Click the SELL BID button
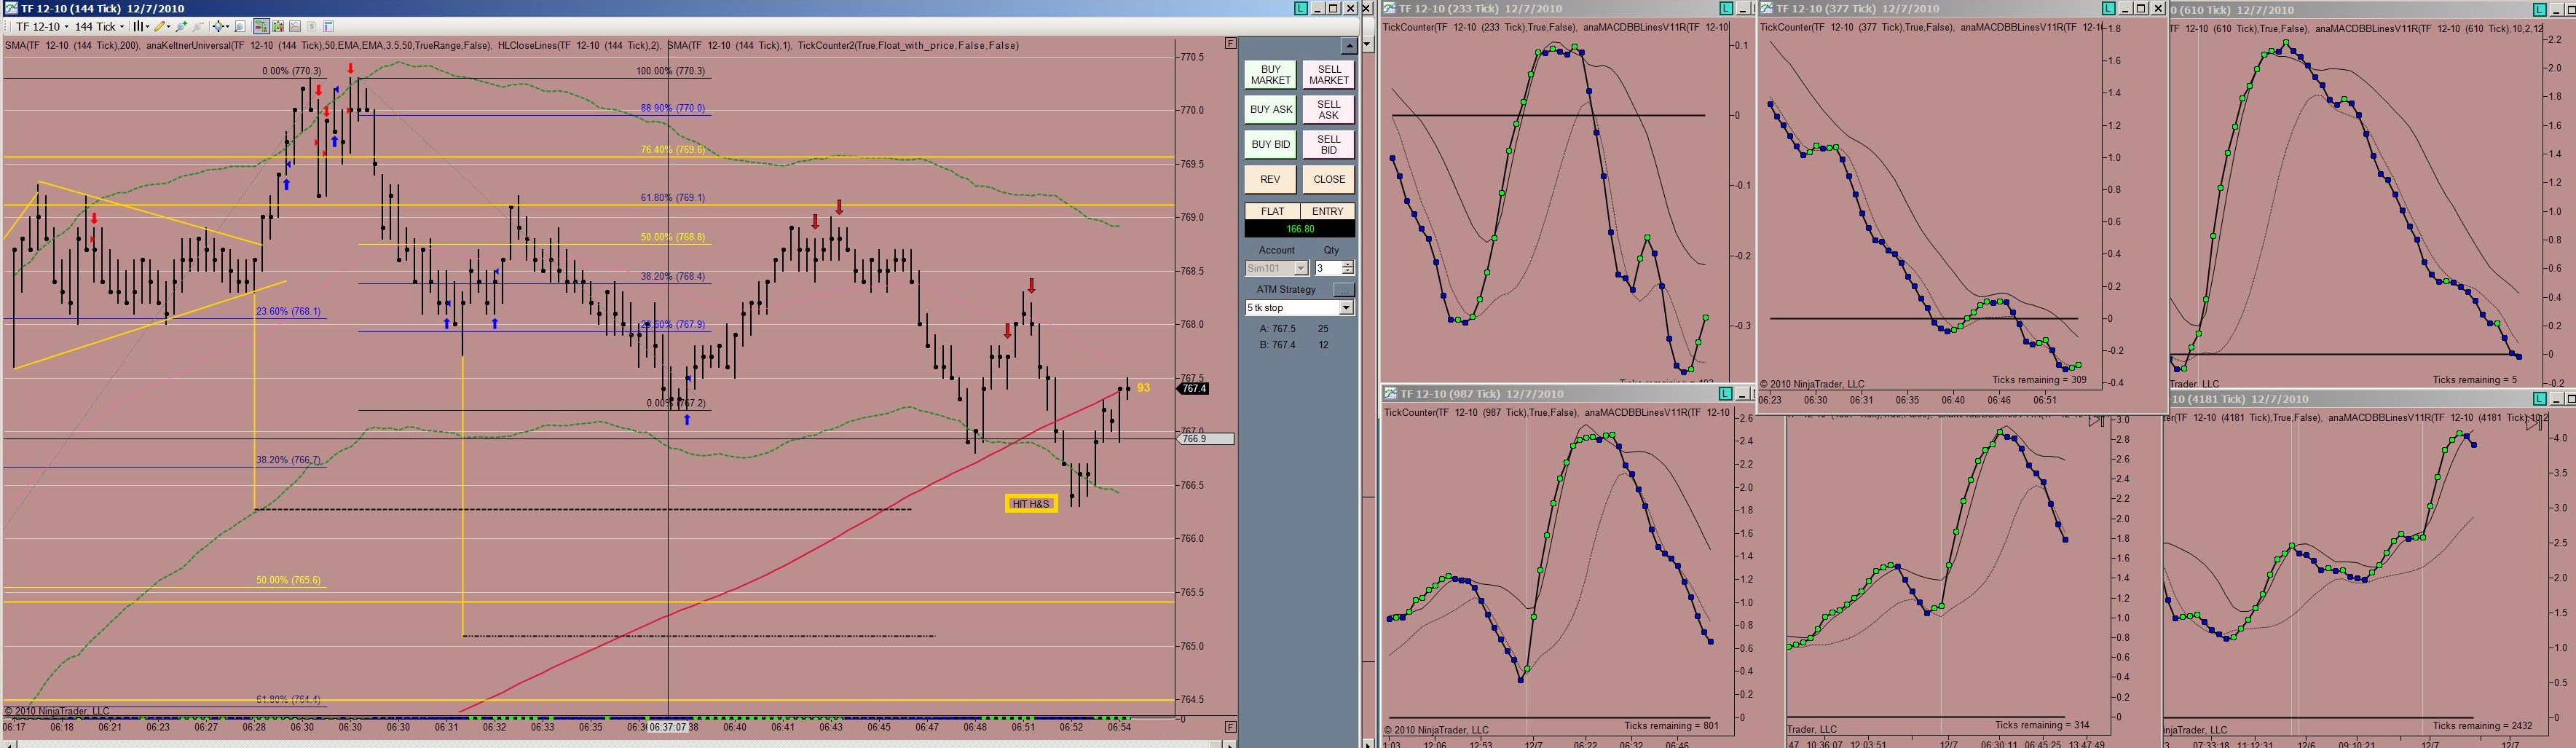This screenshot has height=748, width=2576. 1328,144
